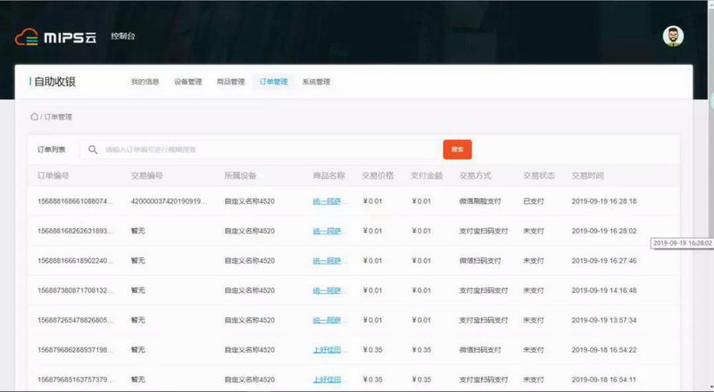Open product link in the 16:27:46 order row
The height and width of the screenshot is (392, 714).
point(327,261)
